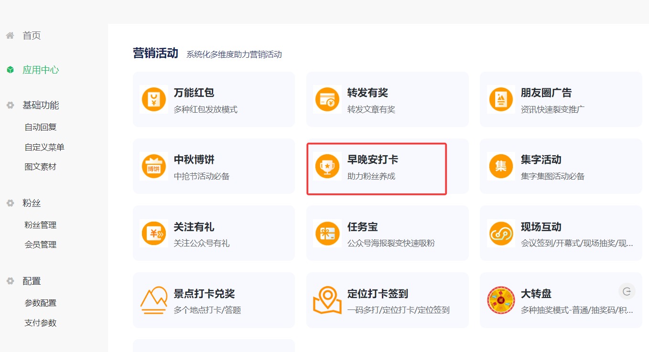Open the 支付参数 settings page
The width and height of the screenshot is (649, 352).
[x=40, y=322]
